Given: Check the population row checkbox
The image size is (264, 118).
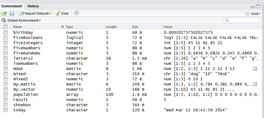Looking at the screenshot, I should (x=6, y=94).
